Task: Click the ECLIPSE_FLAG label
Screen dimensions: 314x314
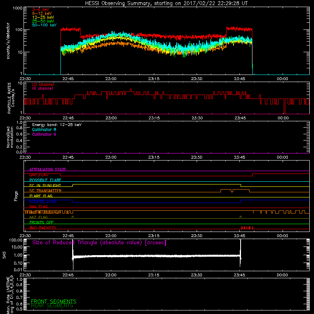Action: 43,201
